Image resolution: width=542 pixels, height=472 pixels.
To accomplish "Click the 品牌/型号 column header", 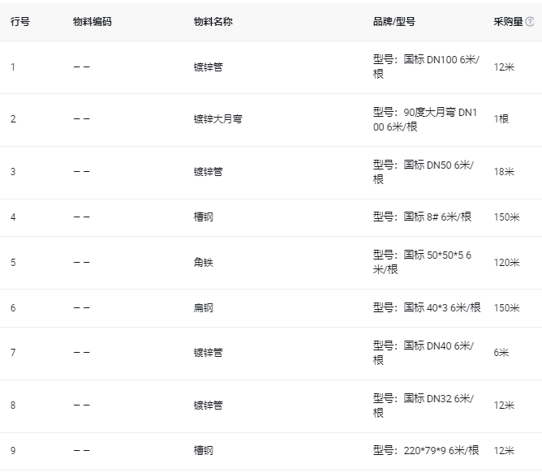I will tap(394, 22).
